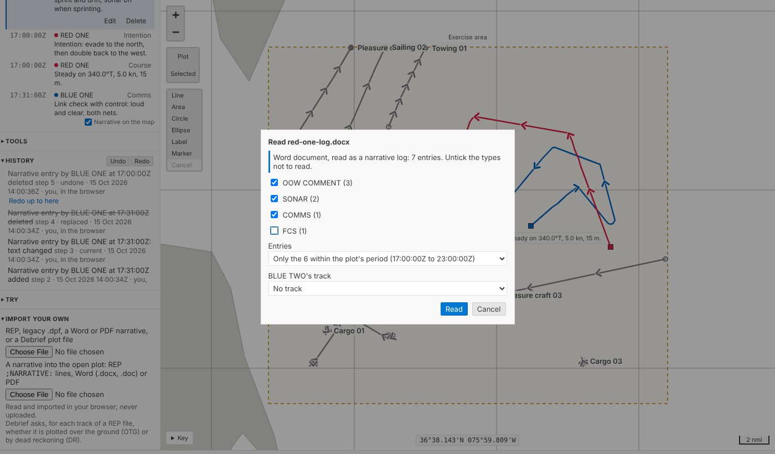The height and width of the screenshot is (454, 775).
Task: Select the Circle drawing tool
Action: click(184, 118)
